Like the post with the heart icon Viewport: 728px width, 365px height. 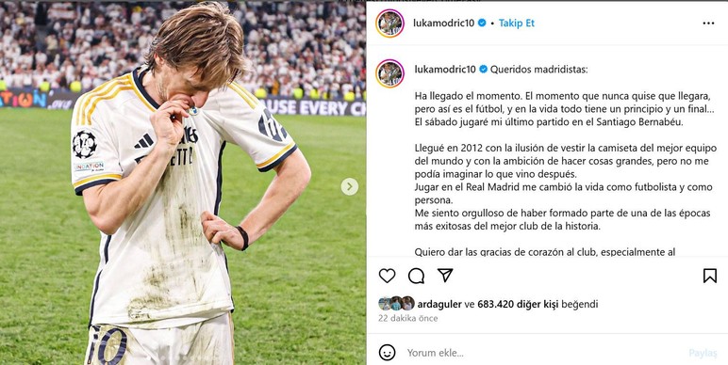click(x=387, y=276)
